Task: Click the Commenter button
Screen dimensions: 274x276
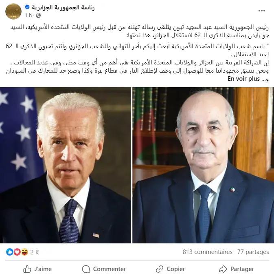Action: coord(104,269)
